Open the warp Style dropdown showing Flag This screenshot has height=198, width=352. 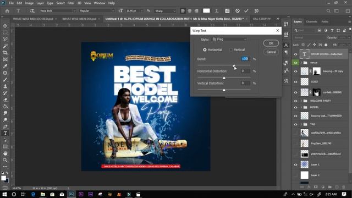(x=229, y=39)
